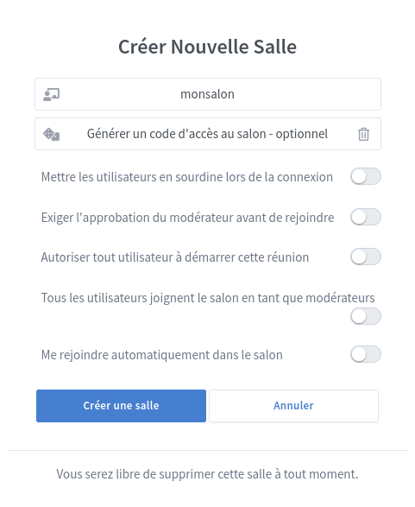Click the 'Annuler' button
This screenshot has width=415, height=507.
[293, 406]
